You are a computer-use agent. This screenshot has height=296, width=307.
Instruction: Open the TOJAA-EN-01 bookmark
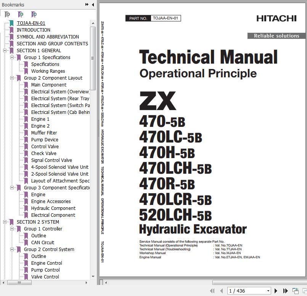click(31, 23)
